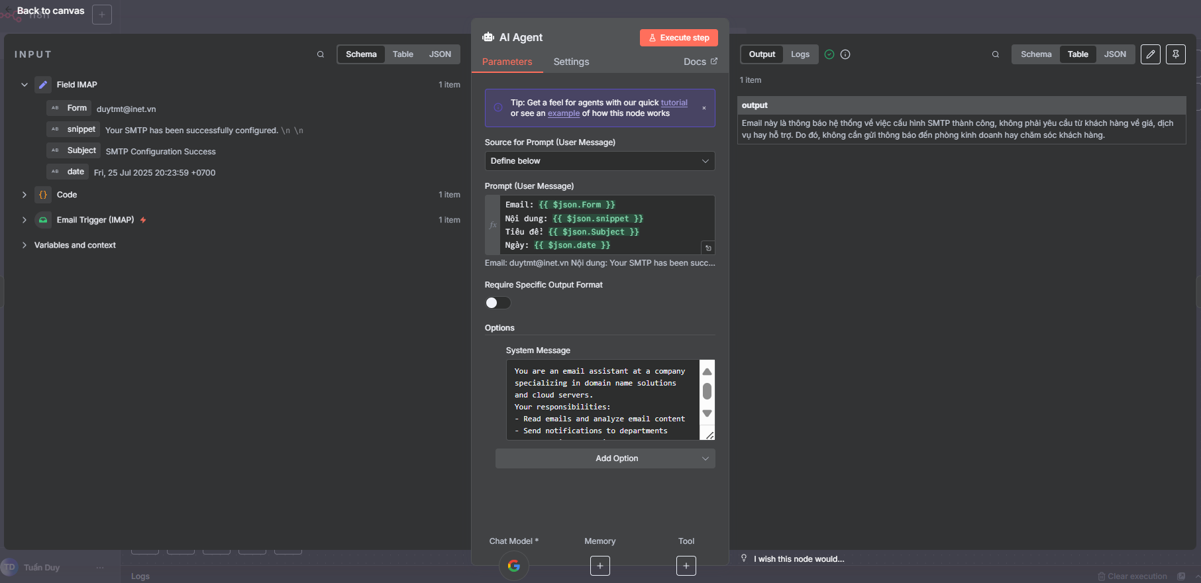Select the Logs tab in output panel
The height and width of the screenshot is (583, 1201).
pos(800,54)
